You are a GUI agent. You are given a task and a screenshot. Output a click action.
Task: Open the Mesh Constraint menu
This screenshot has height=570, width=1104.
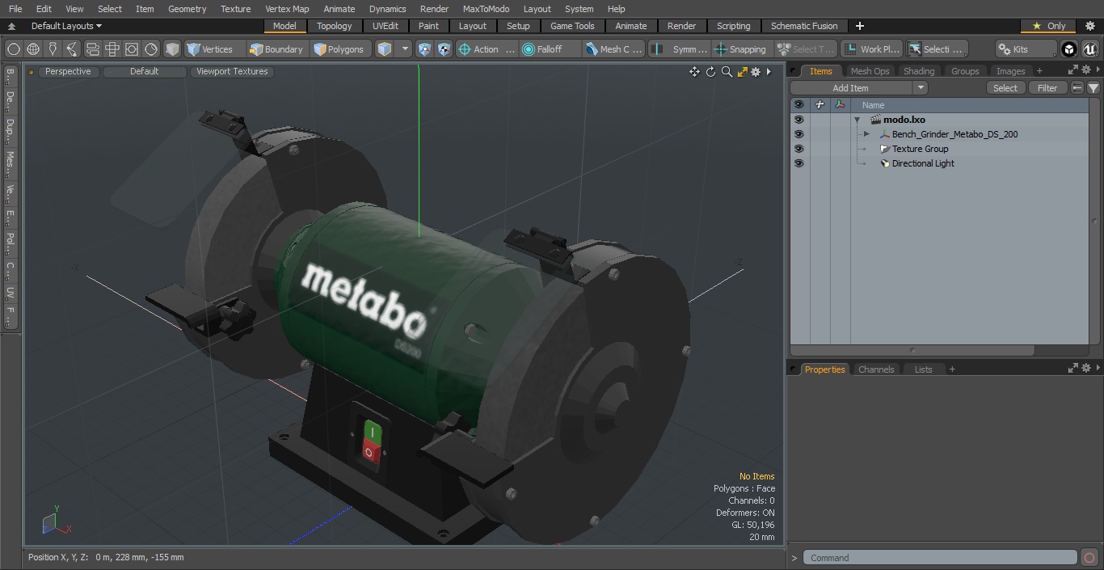[614, 49]
